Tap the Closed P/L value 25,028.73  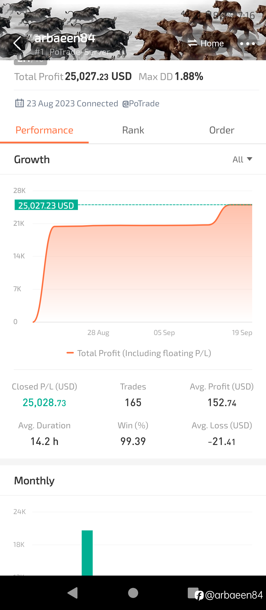coord(44,402)
